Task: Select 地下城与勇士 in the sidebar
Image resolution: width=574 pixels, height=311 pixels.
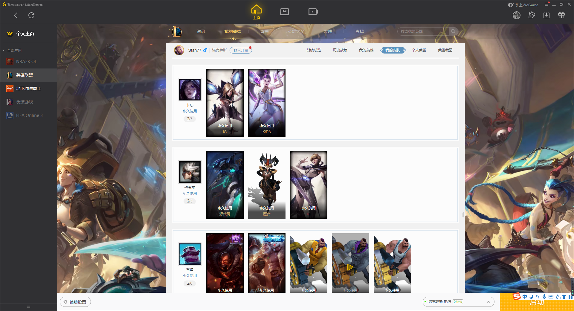Action: tap(28, 89)
